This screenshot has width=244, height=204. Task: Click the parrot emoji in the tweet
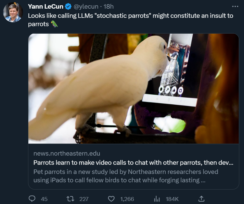[x=54, y=24]
